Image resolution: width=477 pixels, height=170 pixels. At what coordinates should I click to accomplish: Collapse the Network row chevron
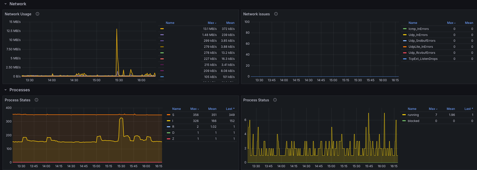[x=6, y=4]
